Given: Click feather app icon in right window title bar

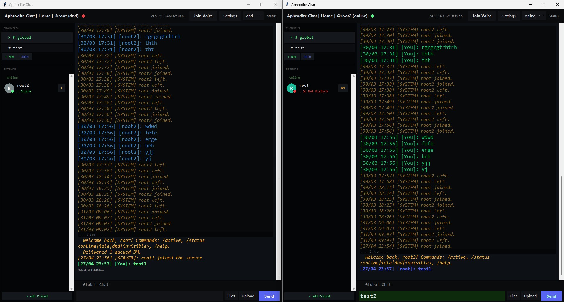Looking at the screenshot, I should click(287, 4).
